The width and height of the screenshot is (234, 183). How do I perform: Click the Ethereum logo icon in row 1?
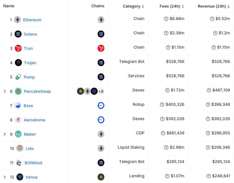(x=17, y=20)
